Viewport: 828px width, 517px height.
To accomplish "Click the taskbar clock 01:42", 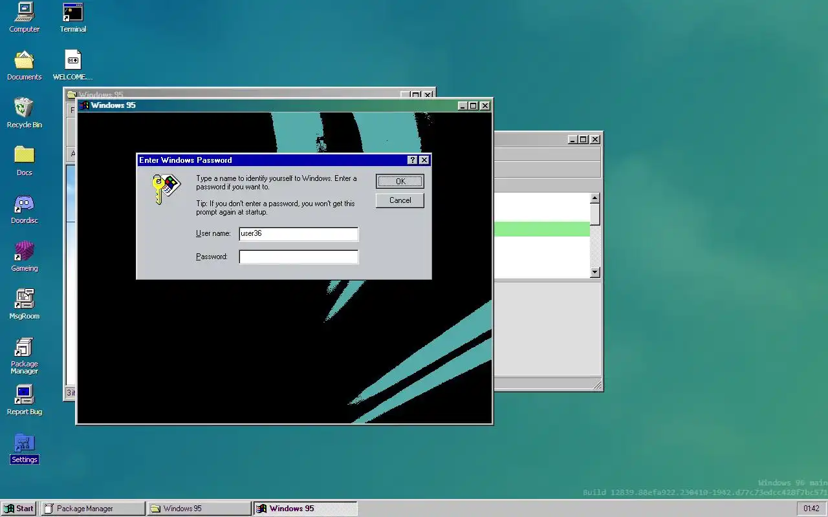I will [x=811, y=509].
